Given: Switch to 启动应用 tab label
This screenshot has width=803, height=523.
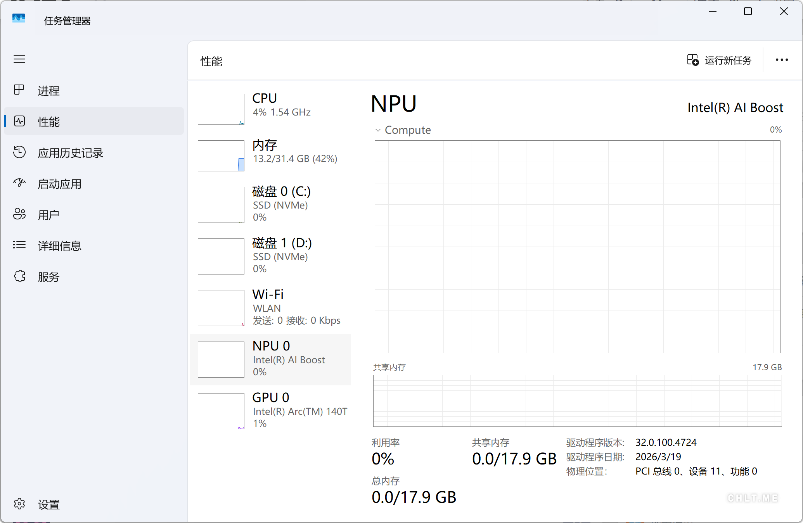Looking at the screenshot, I should coord(59,184).
